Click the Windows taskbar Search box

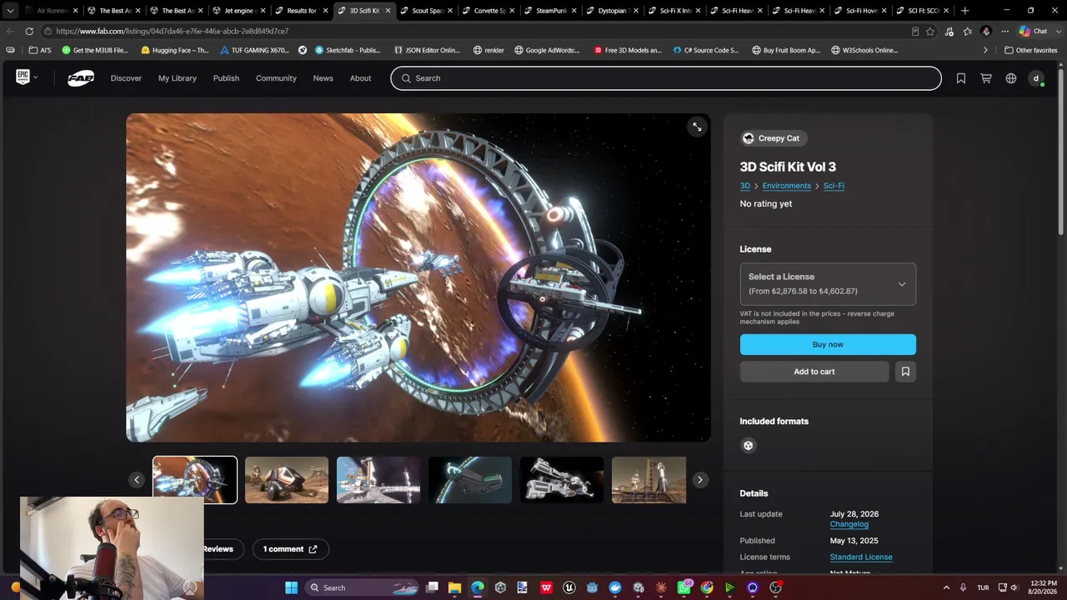click(362, 587)
